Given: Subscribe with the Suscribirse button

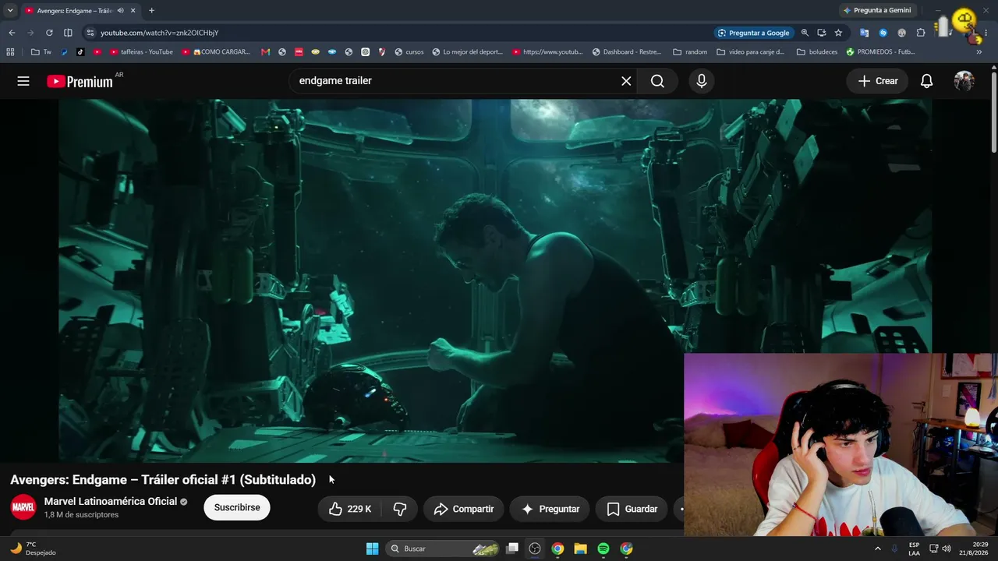Looking at the screenshot, I should coord(237,507).
